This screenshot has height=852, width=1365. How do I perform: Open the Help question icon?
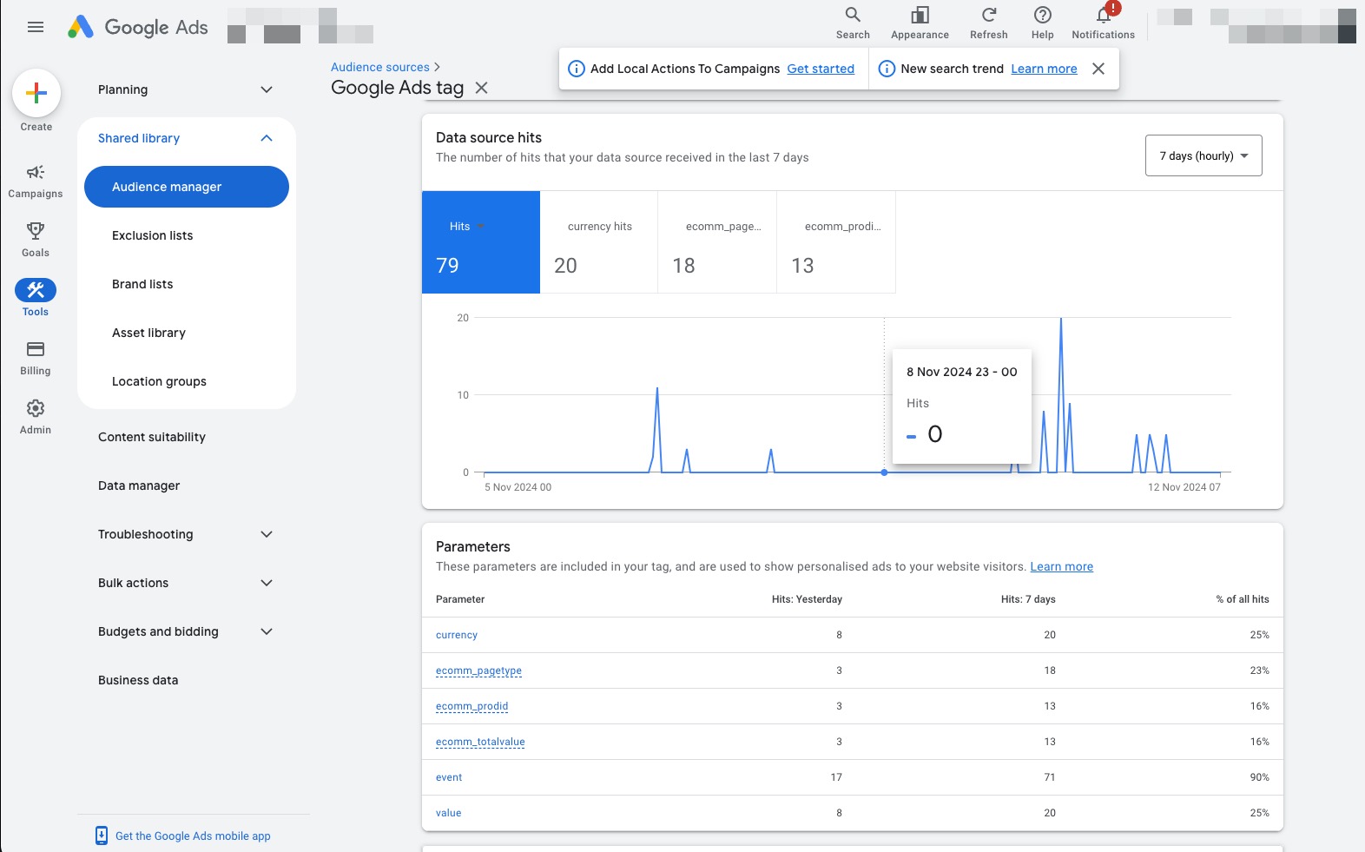[1043, 15]
